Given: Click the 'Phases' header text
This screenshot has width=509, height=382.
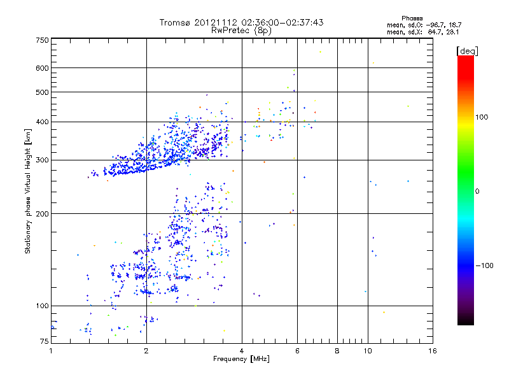Looking at the screenshot, I should [412, 18].
